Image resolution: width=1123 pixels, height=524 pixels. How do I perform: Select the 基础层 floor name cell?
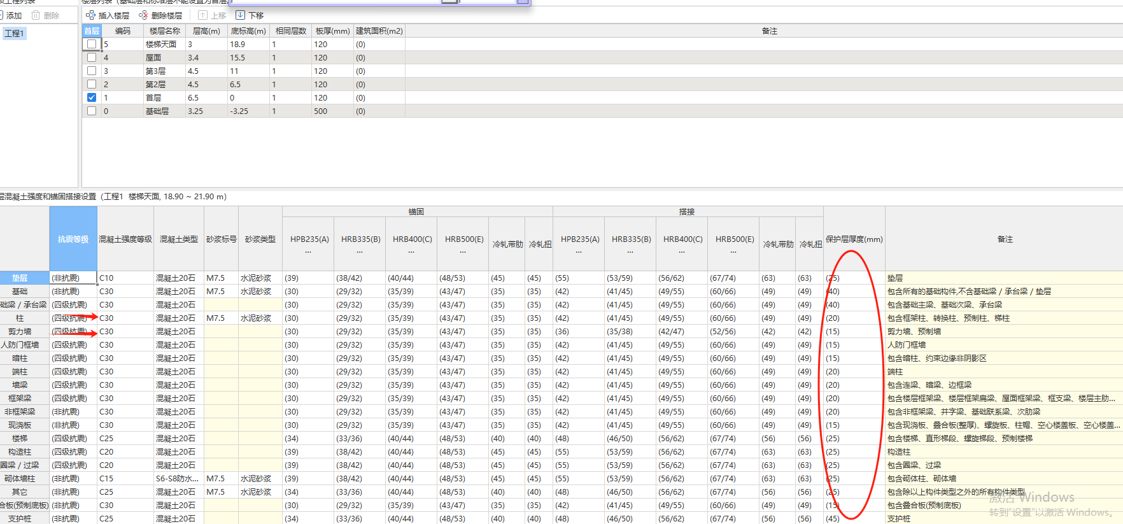[164, 111]
